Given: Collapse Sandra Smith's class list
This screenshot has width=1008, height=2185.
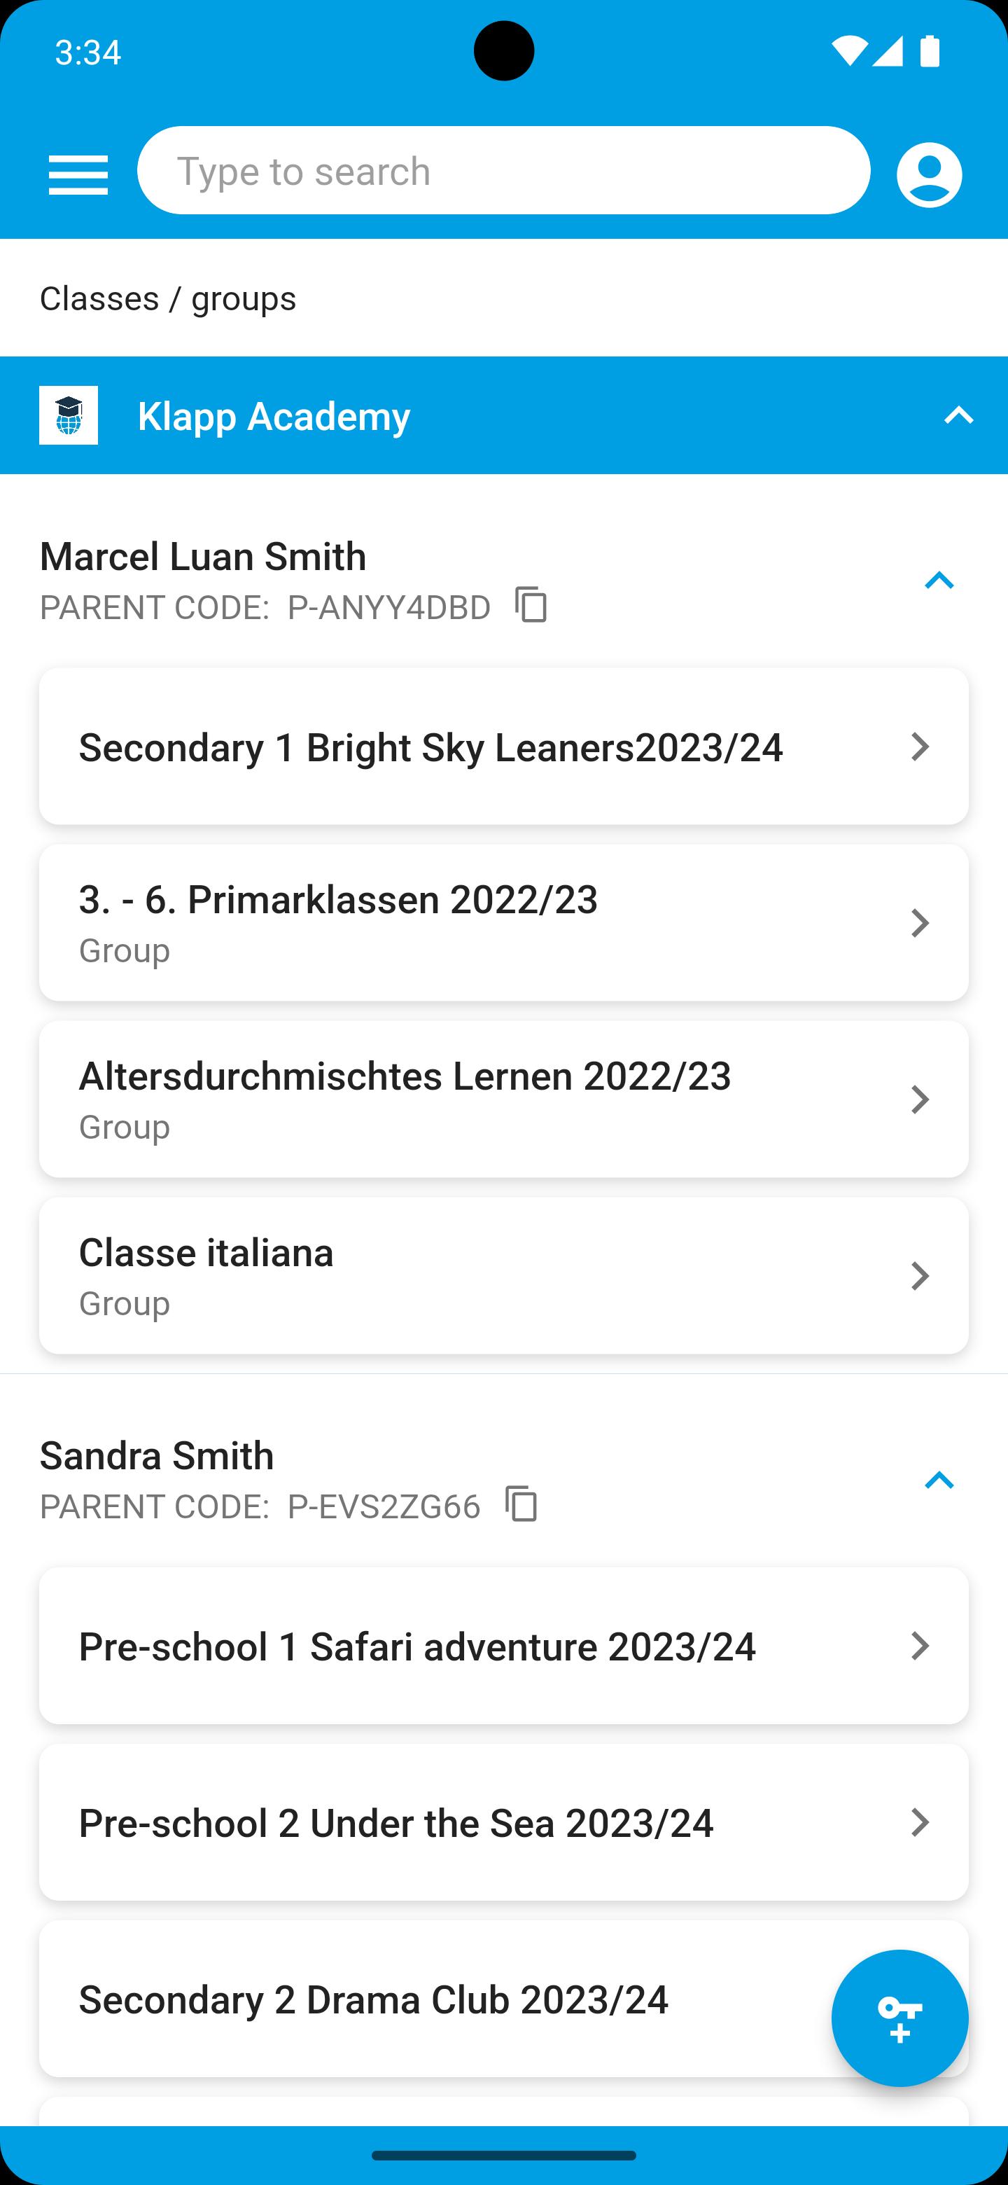Looking at the screenshot, I should click(x=939, y=1480).
